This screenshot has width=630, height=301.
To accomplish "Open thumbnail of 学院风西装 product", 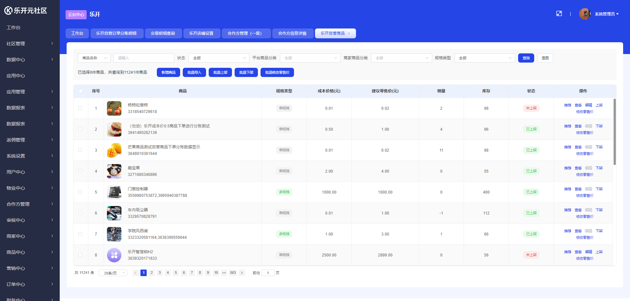I will pos(114,234).
